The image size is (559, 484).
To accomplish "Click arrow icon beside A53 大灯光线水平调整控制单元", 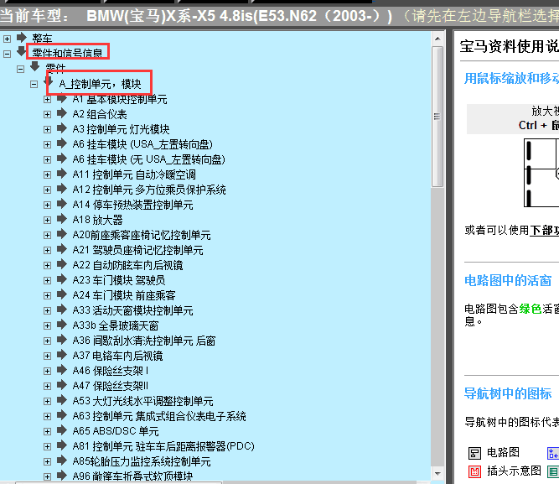I will tap(62, 400).
